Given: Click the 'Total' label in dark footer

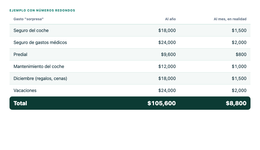Looking at the screenshot, I should (20, 103).
